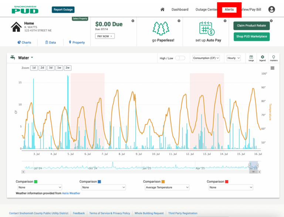Open the chart hamburger menu icon
284x217 pixels.
272,68
